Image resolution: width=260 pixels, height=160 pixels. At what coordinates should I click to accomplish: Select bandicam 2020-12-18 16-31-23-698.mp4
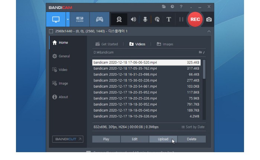pos(146,74)
